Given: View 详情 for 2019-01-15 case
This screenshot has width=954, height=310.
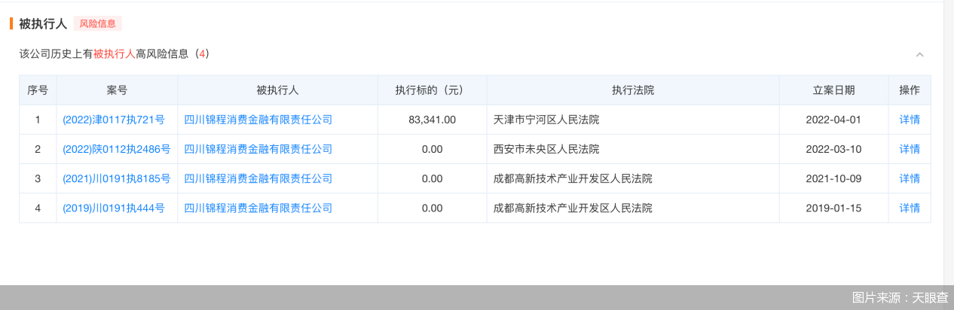Looking at the screenshot, I should click(910, 208).
